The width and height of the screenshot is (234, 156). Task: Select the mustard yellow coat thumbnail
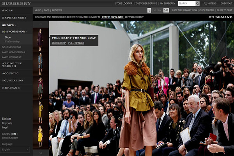[41, 112]
